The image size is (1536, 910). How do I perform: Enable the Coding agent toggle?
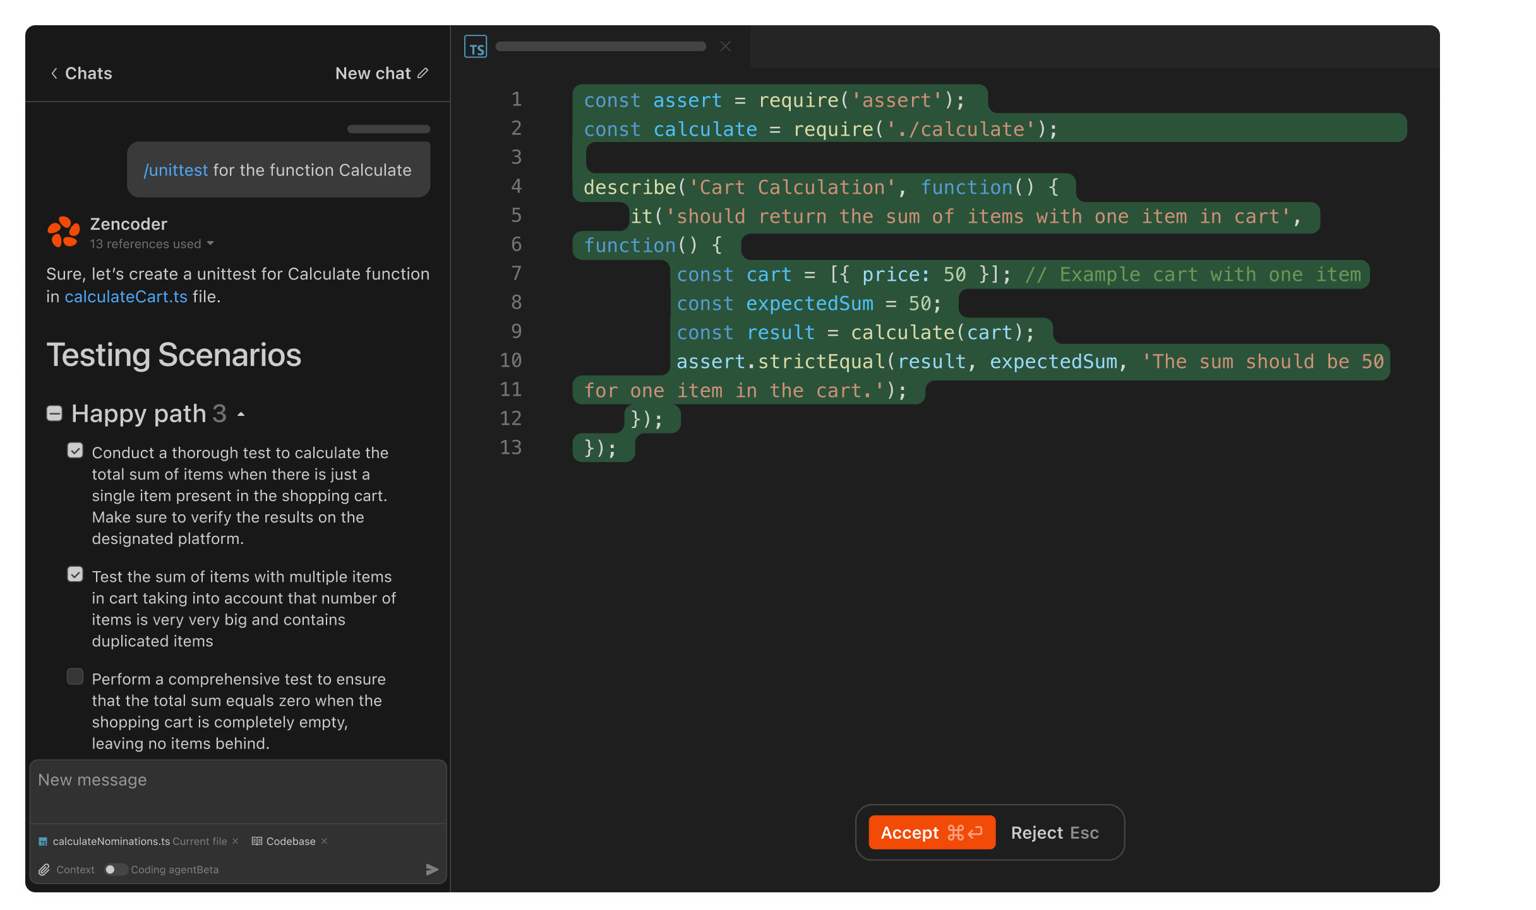116,870
